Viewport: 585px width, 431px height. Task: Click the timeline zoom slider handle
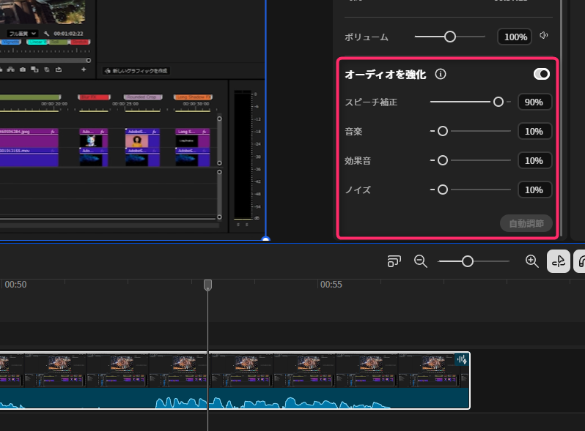pos(467,261)
